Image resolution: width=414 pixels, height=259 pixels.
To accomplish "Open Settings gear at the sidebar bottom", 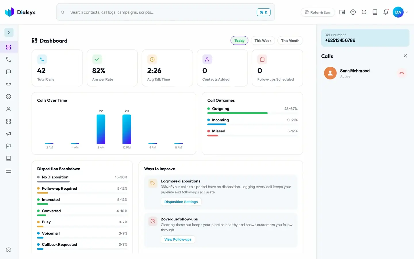I will pos(9,250).
